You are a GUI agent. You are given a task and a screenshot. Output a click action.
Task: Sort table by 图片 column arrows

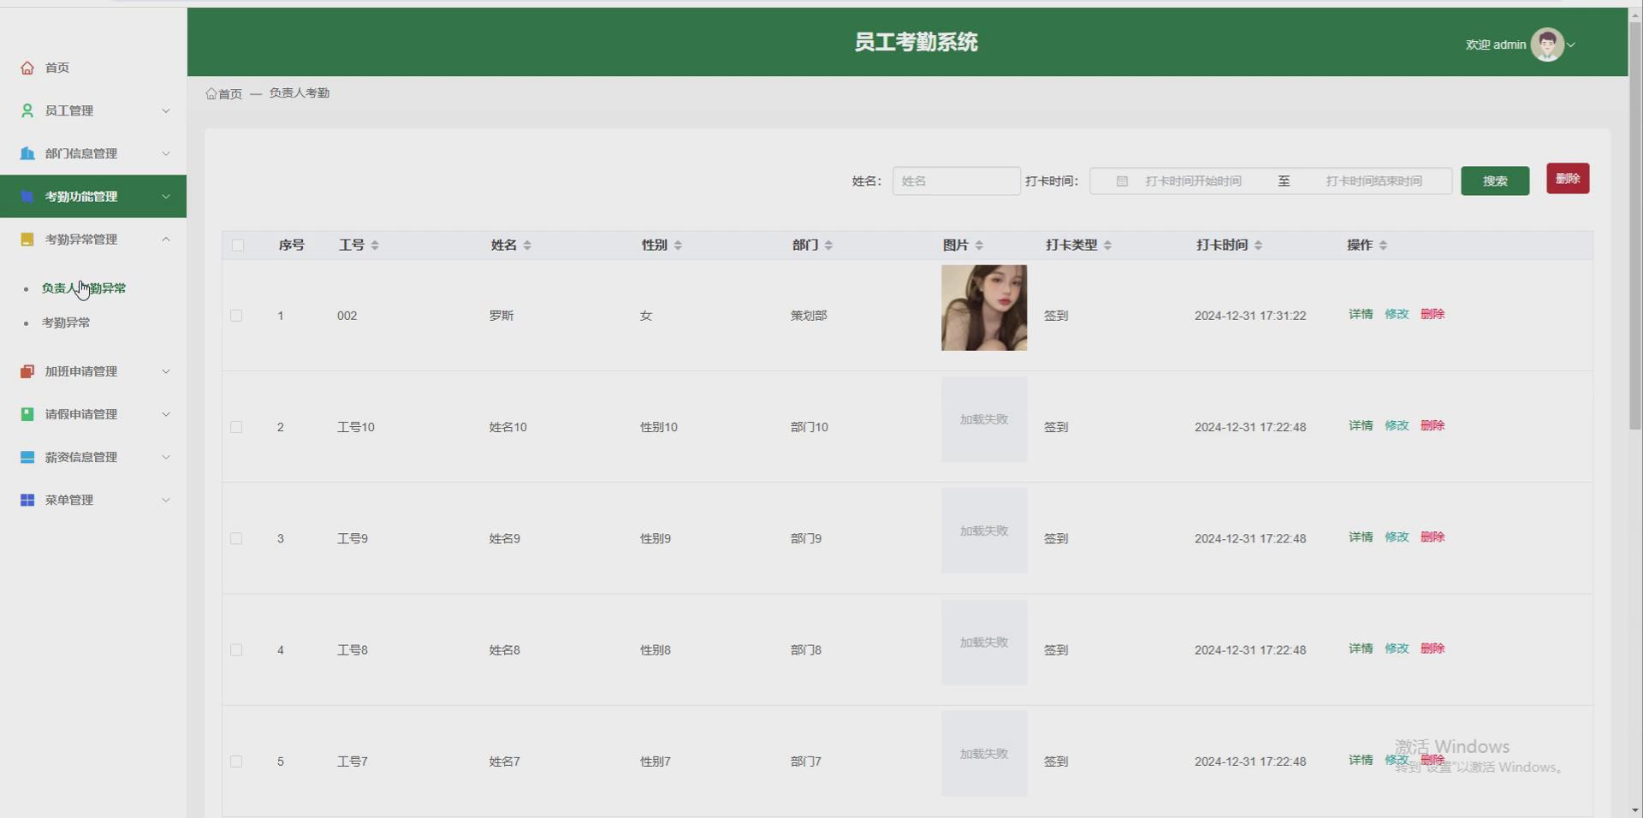(979, 246)
